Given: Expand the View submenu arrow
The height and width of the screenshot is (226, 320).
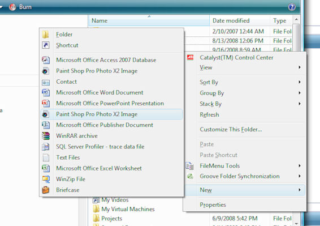Looking at the screenshot, I should point(300,67).
